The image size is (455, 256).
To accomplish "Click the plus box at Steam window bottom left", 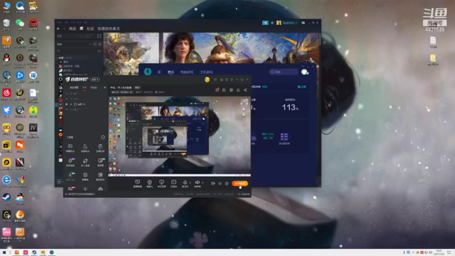I will tap(59, 181).
